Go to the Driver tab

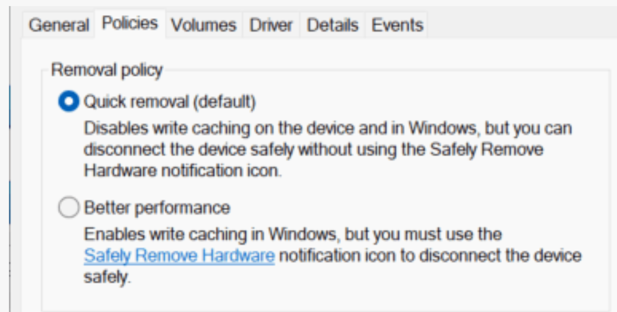coord(271,25)
